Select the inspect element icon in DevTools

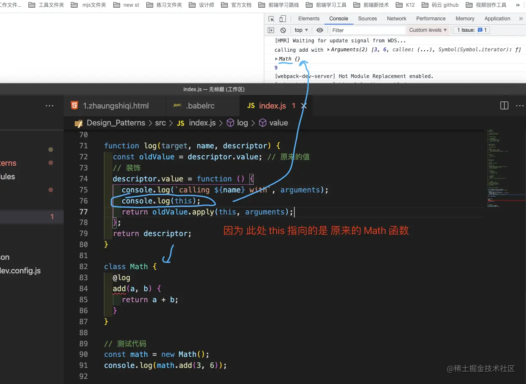[271, 19]
